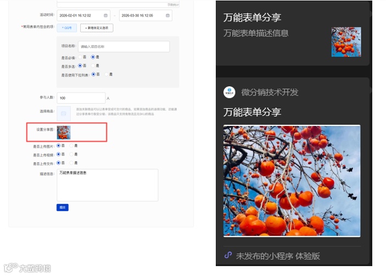Click the 选择商品 label
The width and height of the screenshot is (386, 276).
coord(47,111)
